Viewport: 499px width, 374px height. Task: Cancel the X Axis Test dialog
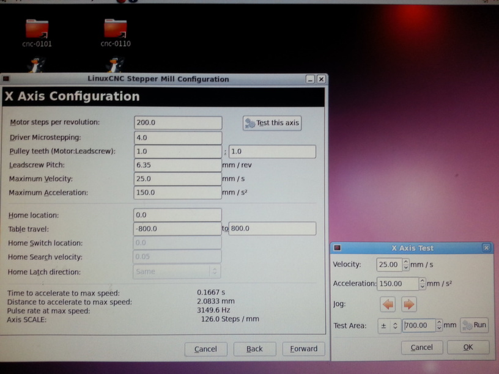pos(422,347)
